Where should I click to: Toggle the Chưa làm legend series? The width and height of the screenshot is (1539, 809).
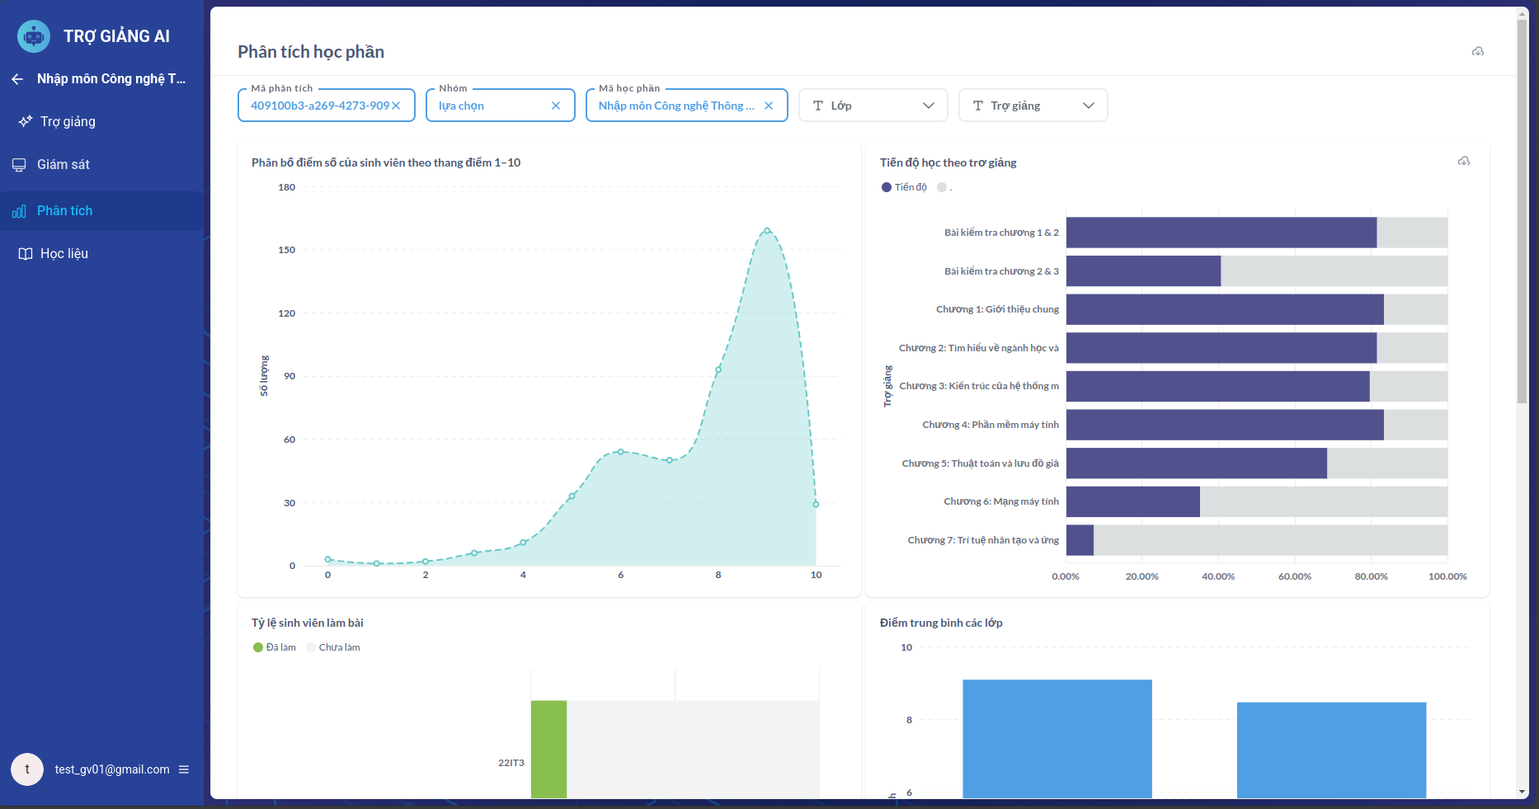coord(333,647)
